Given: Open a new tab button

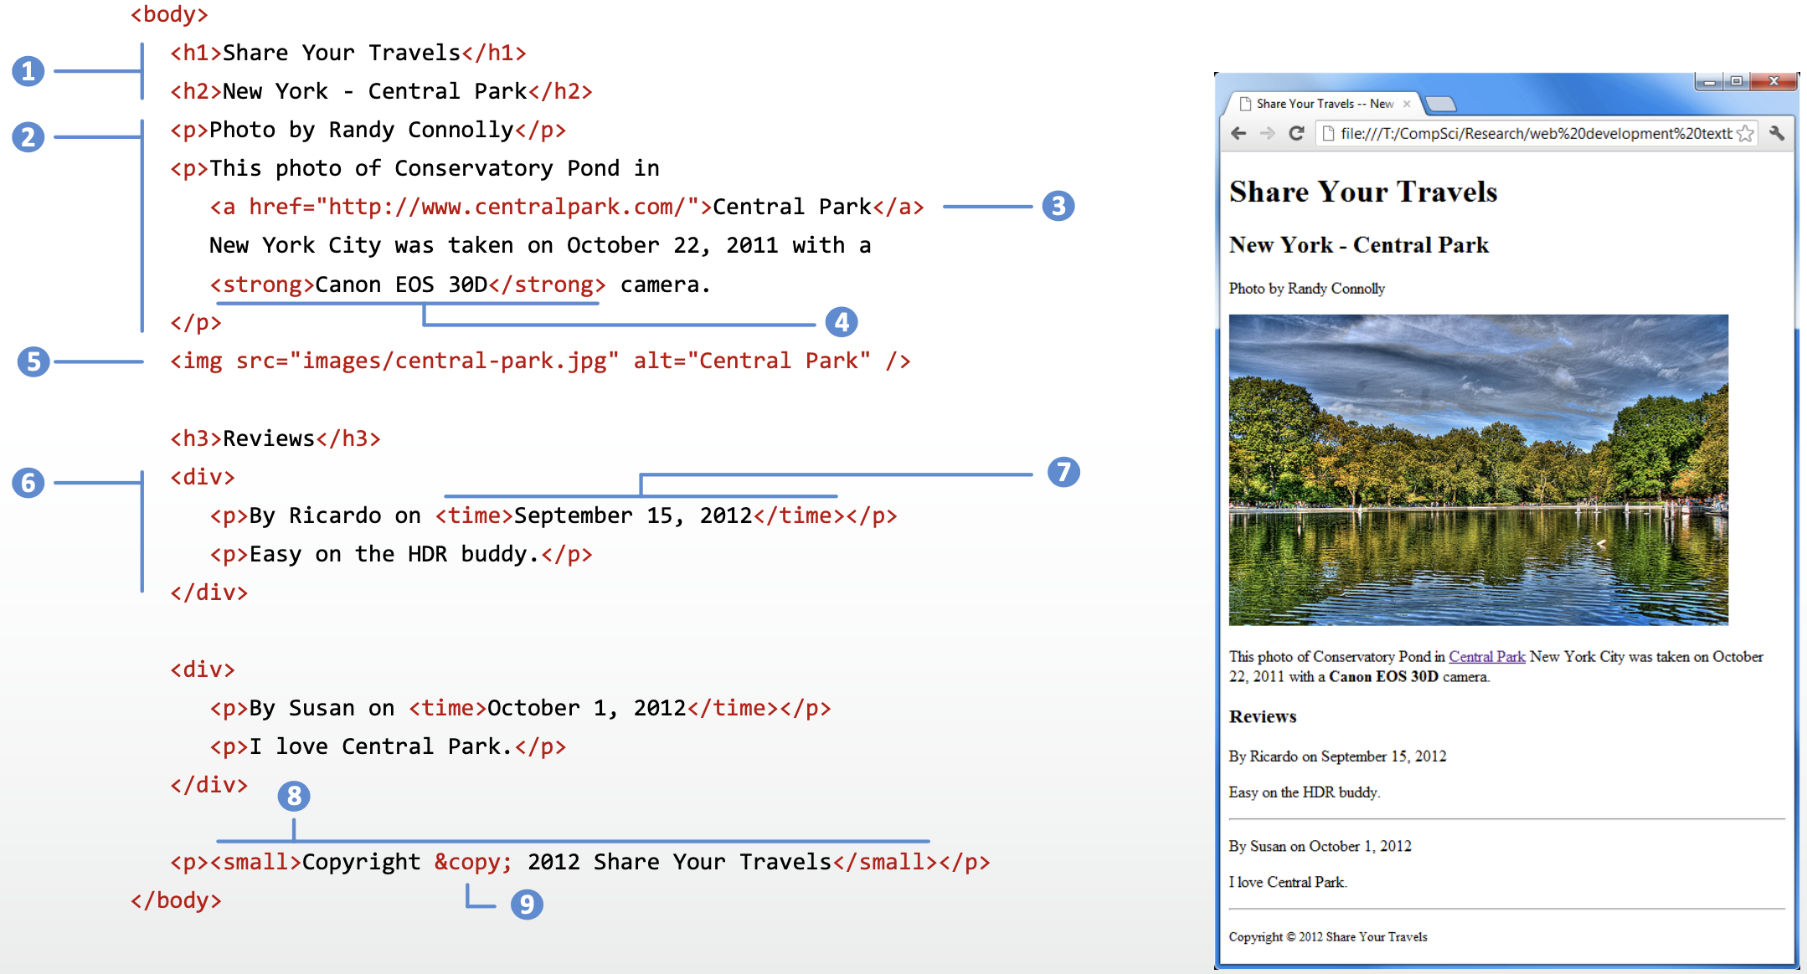Looking at the screenshot, I should [x=1440, y=105].
